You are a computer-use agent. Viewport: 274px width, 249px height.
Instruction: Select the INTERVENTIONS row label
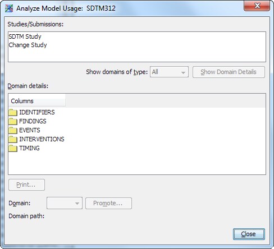(42, 139)
